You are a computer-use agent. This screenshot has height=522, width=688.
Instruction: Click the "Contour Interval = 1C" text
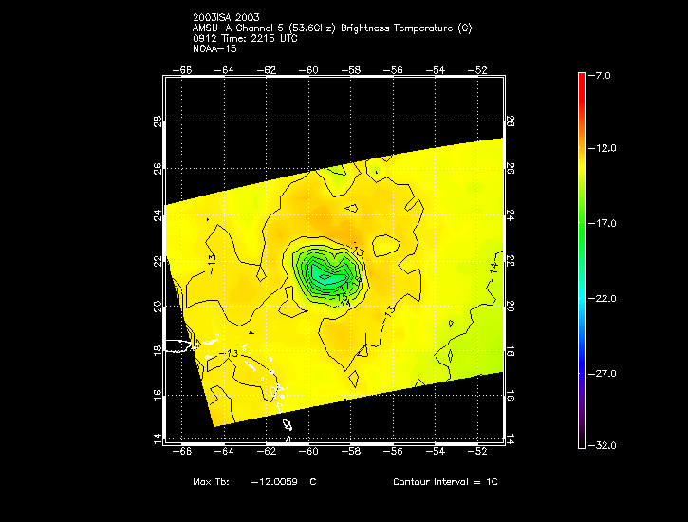point(445,482)
